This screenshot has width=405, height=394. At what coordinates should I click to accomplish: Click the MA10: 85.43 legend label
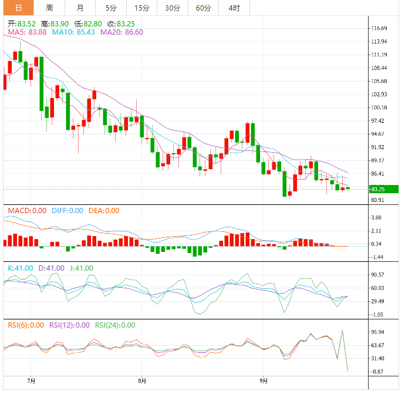[x=73, y=32]
